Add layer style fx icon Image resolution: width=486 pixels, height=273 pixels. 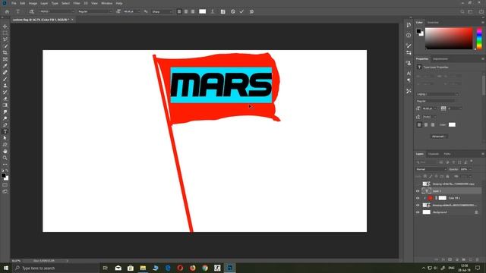tap(443, 259)
